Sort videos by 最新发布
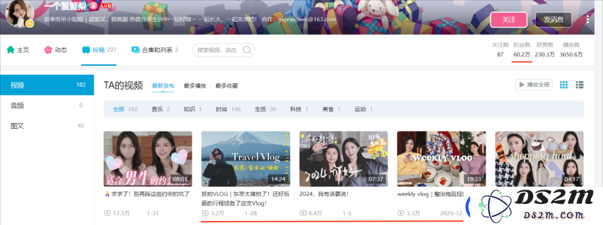The image size is (603, 225). pyautogui.click(x=163, y=85)
